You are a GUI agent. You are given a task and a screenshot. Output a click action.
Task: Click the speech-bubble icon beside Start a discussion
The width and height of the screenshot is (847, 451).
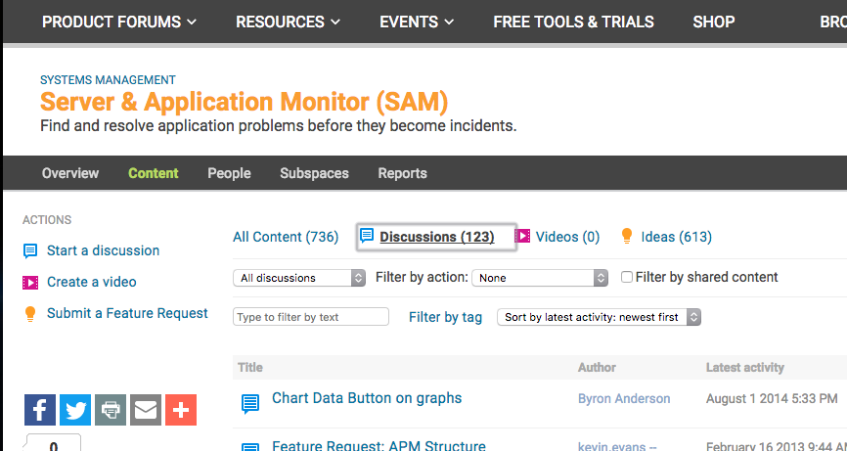click(x=30, y=251)
